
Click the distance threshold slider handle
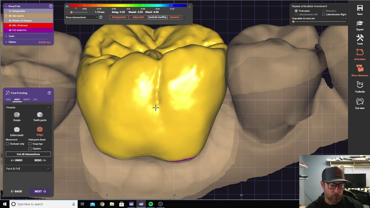point(71,12)
